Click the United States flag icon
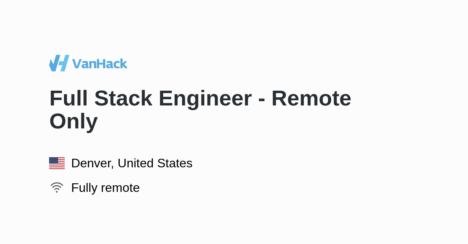The width and height of the screenshot is (468, 244). (57, 163)
